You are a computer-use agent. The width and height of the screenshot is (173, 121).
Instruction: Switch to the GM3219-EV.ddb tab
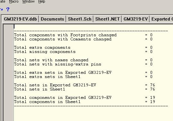[x=20, y=19]
